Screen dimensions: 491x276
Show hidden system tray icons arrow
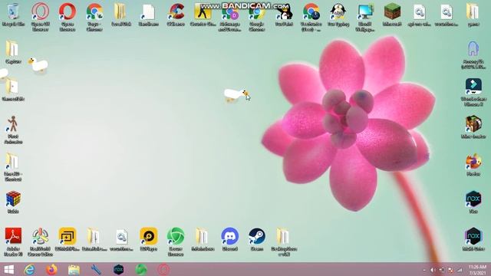(x=424, y=270)
